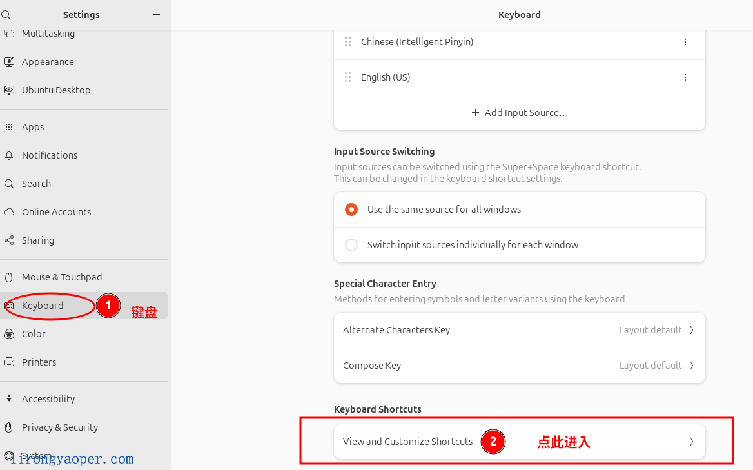The image size is (753, 470).
Task: Open Alternate Characters Key options
Action: click(519, 329)
